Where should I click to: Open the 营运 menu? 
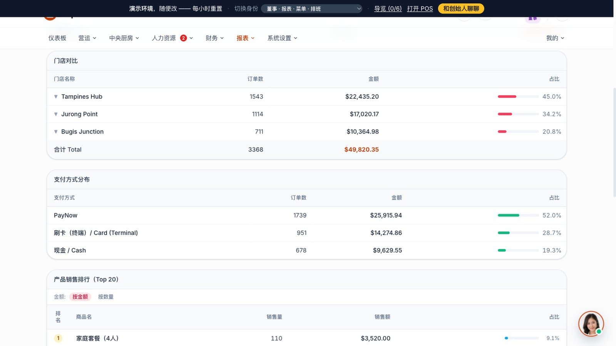(x=87, y=38)
